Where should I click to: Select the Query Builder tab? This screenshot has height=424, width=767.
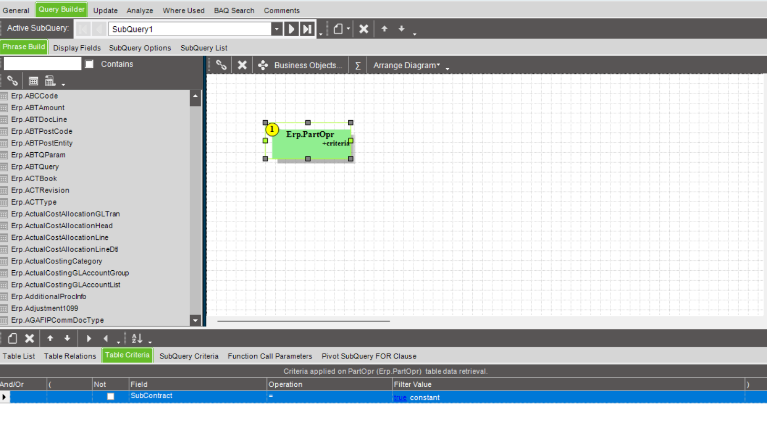61,9
